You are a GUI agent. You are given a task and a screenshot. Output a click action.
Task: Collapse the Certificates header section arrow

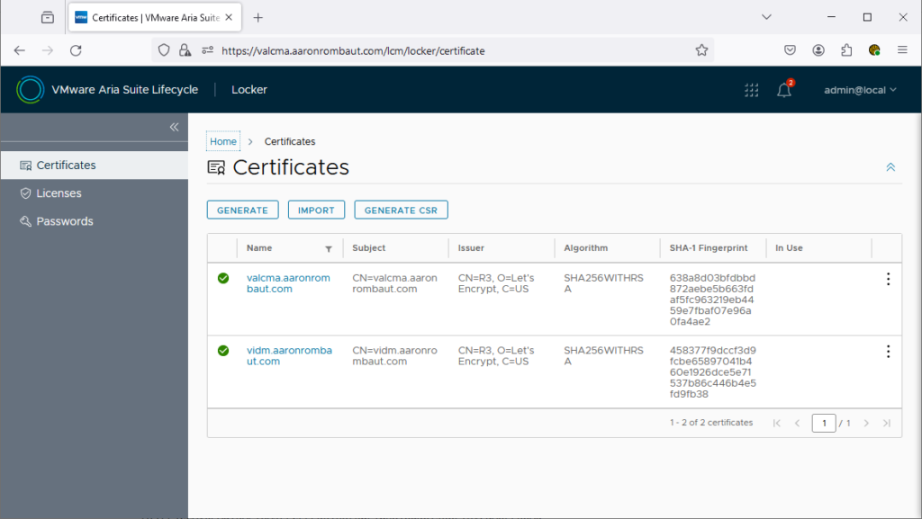point(890,167)
